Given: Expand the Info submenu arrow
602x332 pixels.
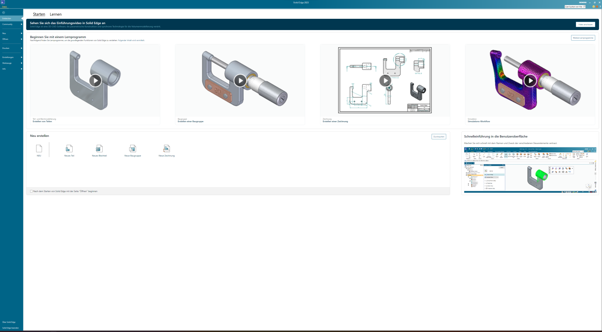Looking at the screenshot, I should click(x=21, y=69).
